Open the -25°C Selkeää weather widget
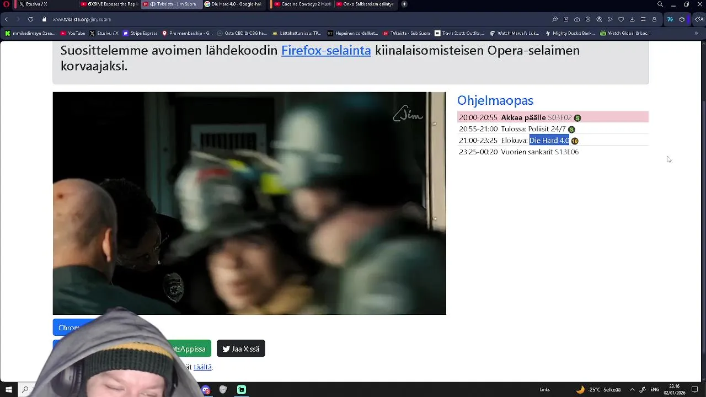The height and width of the screenshot is (397, 706). click(x=598, y=389)
